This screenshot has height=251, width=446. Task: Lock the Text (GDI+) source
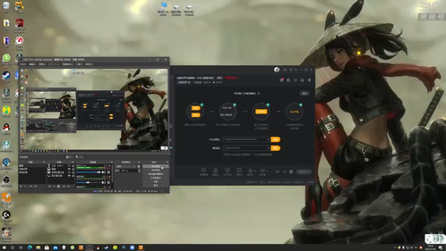[x=73, y=166]
